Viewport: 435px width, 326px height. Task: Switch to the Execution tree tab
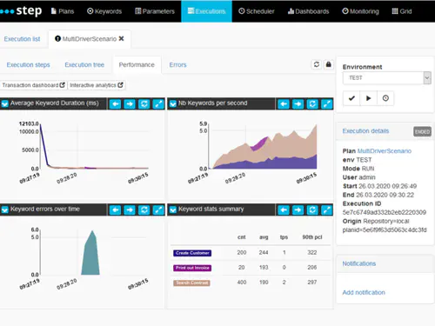pos(84,65)
